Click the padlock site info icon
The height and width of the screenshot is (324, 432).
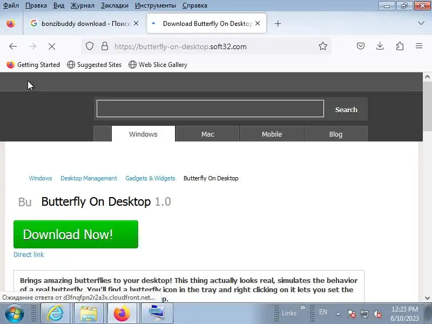click(x=105, y=46)
